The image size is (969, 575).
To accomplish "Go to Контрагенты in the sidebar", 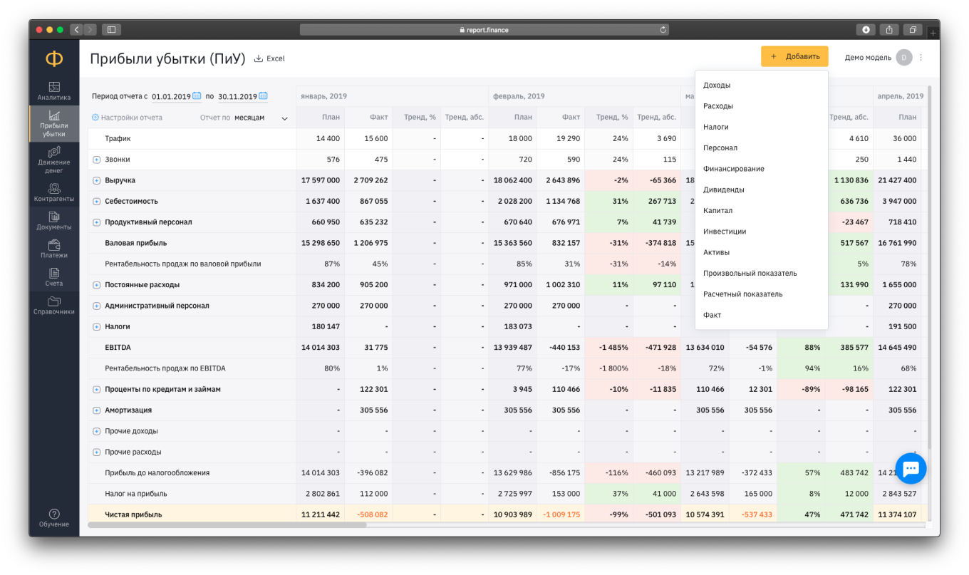I will tap(54, 192).
